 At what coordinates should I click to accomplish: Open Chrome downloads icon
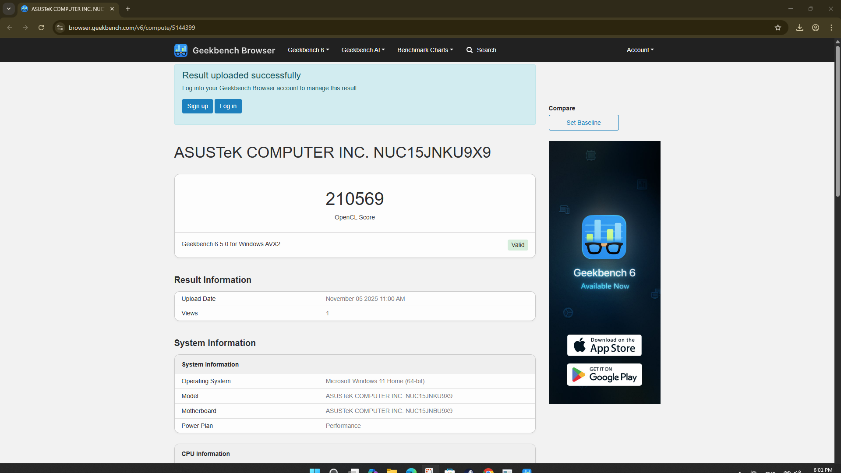(x=800, y=28)
